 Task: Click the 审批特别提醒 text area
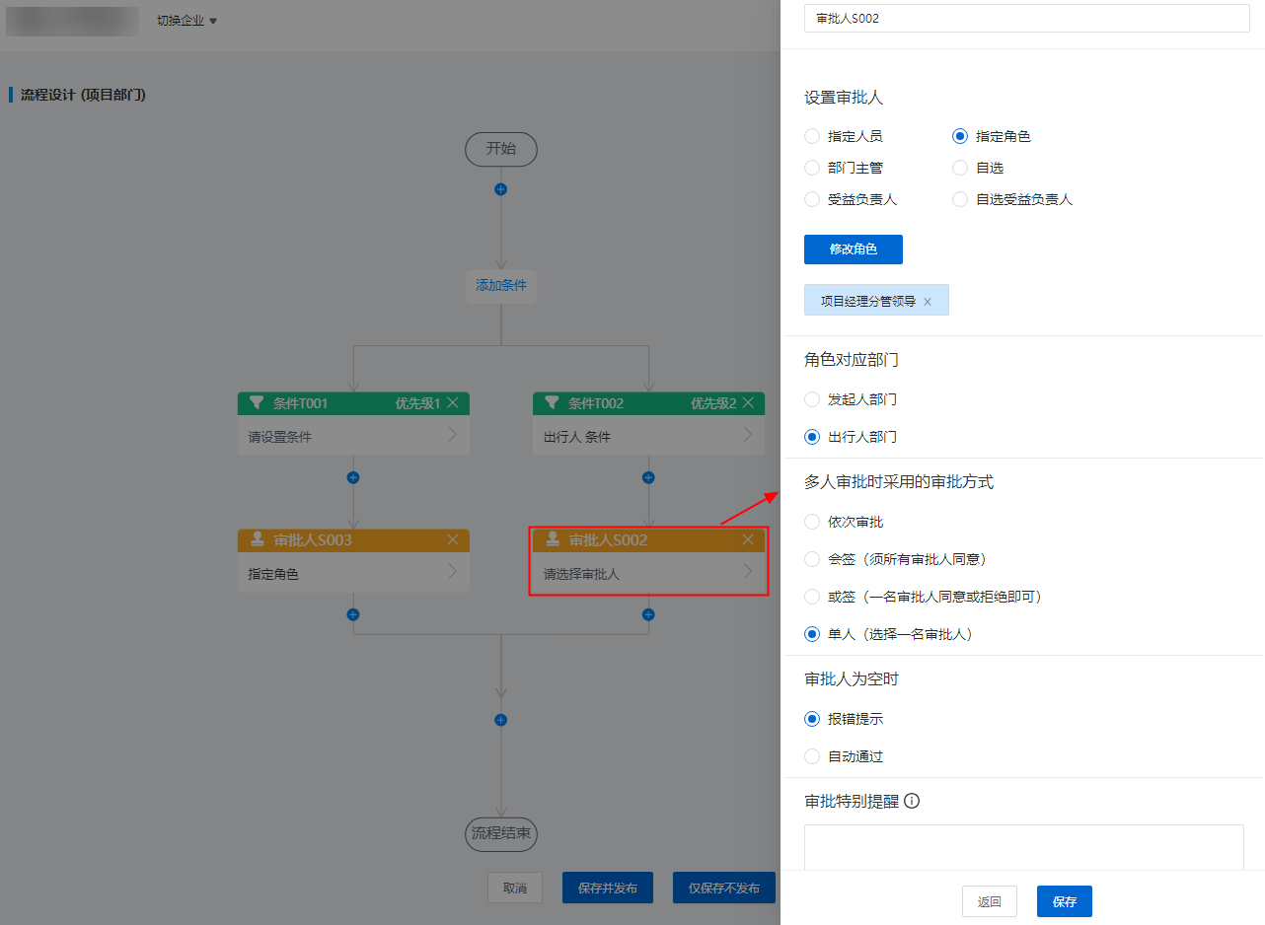coord(1024,847)
